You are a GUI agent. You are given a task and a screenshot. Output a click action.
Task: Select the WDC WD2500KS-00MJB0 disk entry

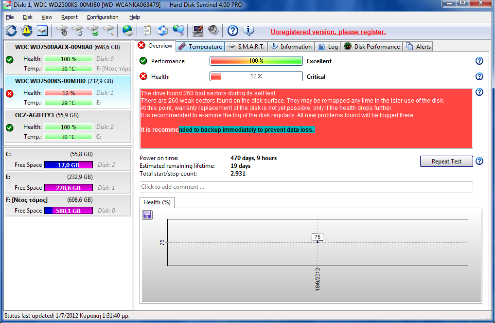pyautogui.click(x=68, y=92)
